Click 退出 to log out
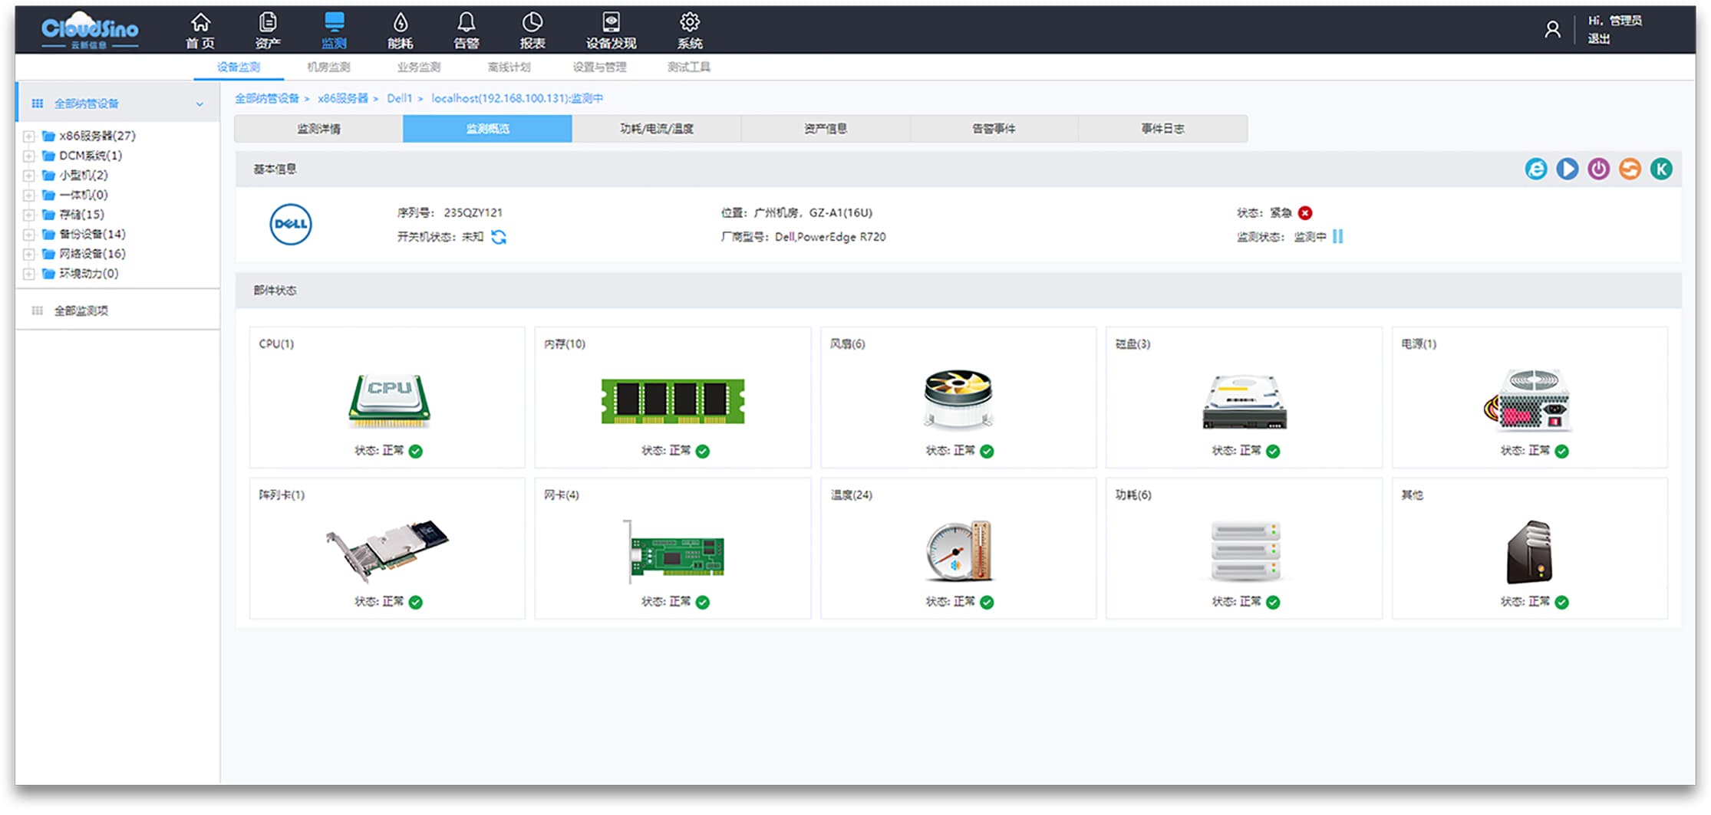Screen dimensions: 1711x815 click(x=1599, y=39)
